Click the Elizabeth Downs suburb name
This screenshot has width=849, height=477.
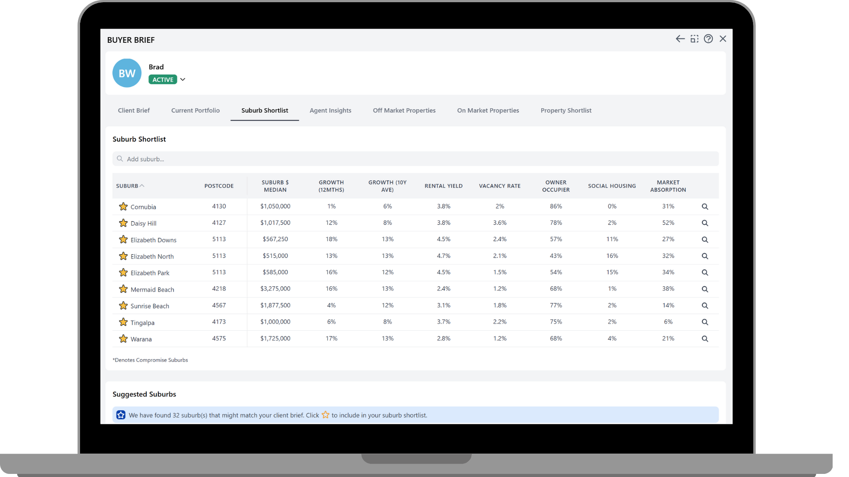(x=153, y=240)
